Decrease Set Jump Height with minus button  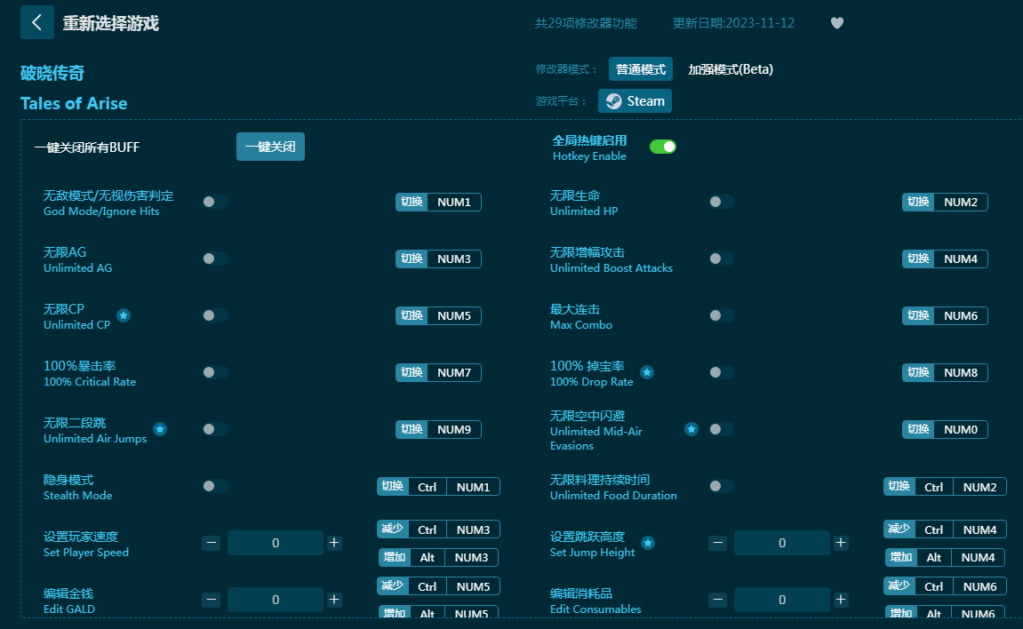[x=717, y=543]
